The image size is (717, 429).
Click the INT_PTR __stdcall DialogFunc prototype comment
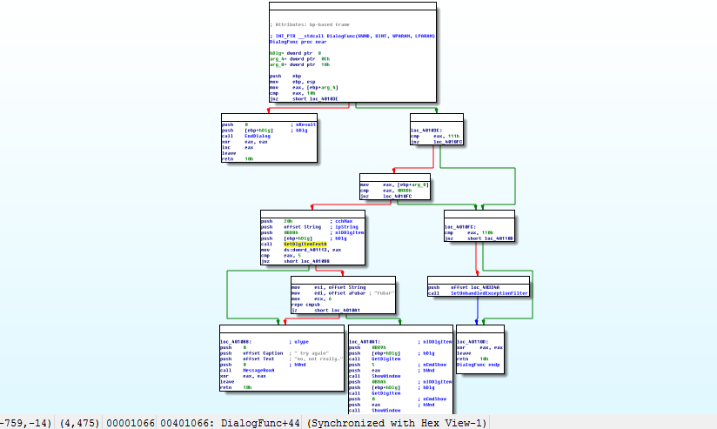pos(352,37)
